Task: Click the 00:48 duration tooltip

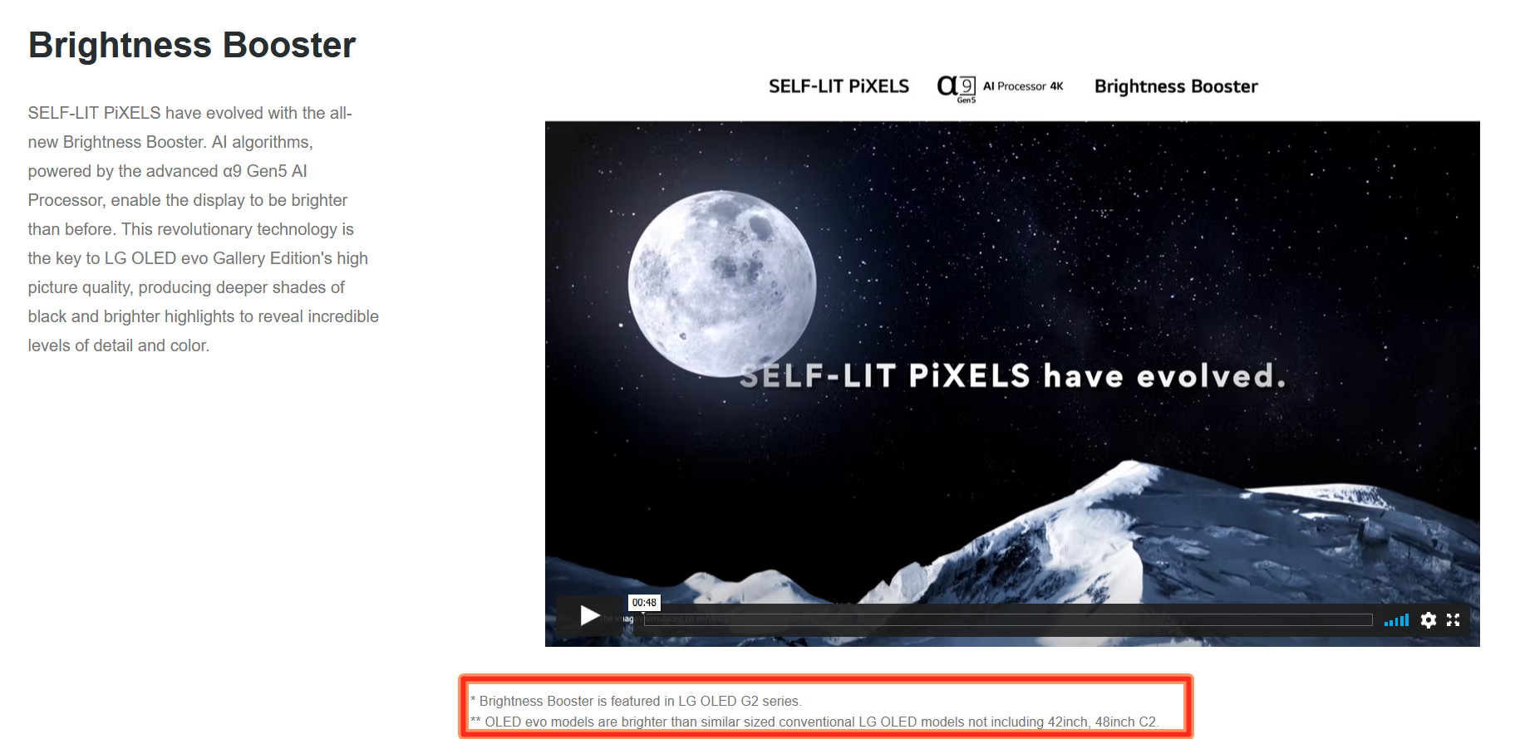Action: pos(644,603)
